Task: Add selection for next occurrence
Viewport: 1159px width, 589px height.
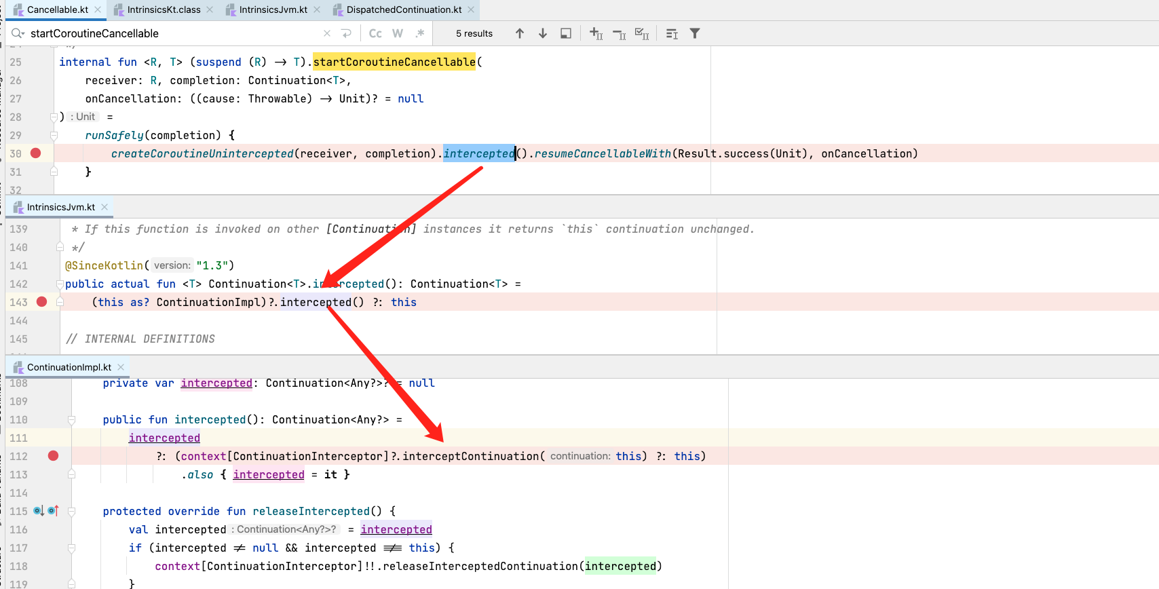Action: 596,33
